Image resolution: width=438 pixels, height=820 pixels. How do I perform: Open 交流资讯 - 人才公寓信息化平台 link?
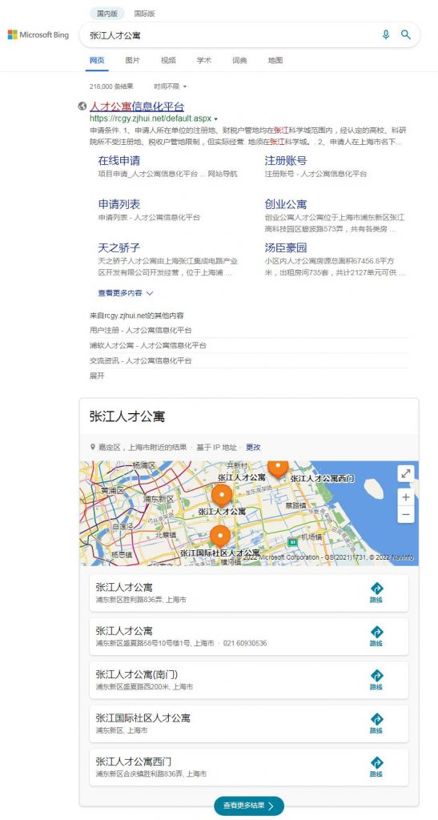141,361
